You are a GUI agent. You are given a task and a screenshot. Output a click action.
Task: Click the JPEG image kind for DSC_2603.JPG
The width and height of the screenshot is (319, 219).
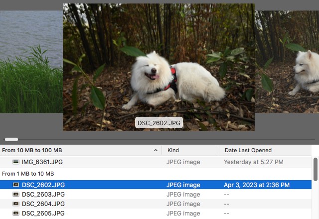coord(183,194)
